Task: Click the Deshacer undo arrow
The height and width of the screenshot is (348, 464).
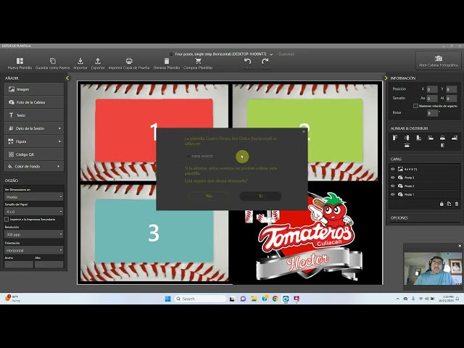Action: (x=247, y=61)
